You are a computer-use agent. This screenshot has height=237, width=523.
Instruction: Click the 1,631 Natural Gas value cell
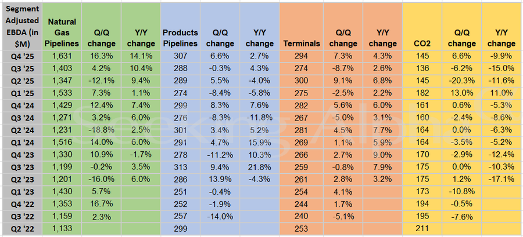(x=62, y=56)
